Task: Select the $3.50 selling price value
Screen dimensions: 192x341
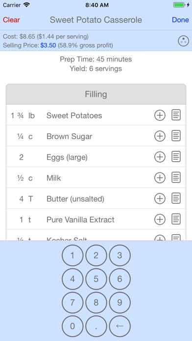Action: coord(48,46)
